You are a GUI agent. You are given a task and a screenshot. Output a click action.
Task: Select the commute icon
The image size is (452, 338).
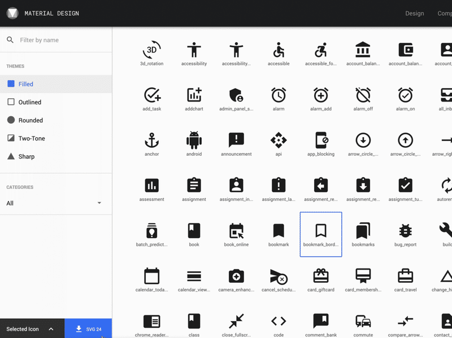[363, 321]
